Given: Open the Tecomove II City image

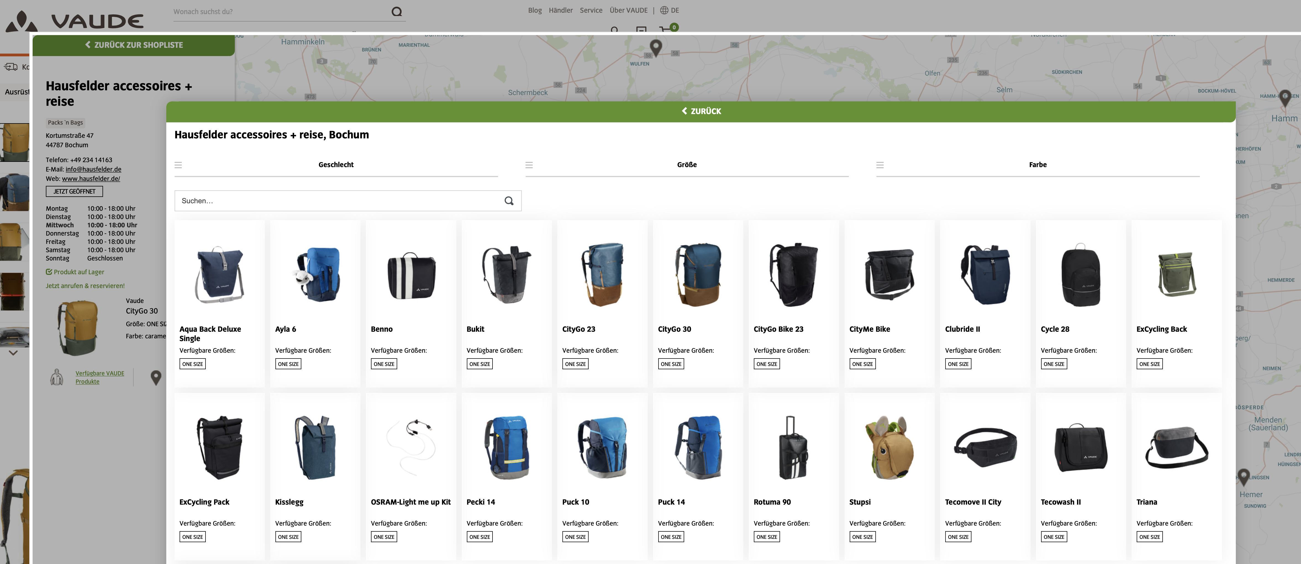Looking at the screenshot, I should pyautogui.click(x=985, y=447).
